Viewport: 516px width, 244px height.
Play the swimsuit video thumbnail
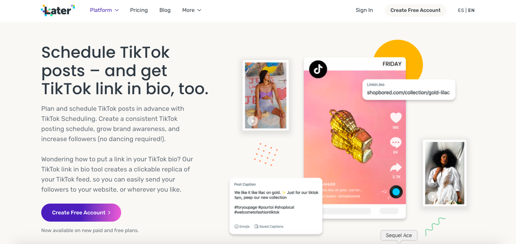pyautogui.click(x=252, y=121)
